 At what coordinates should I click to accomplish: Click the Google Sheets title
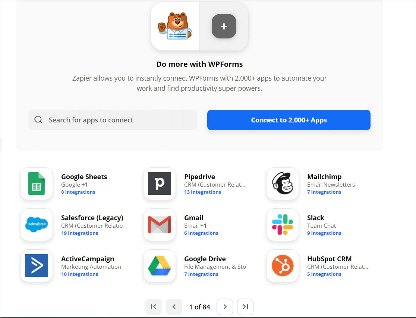click(84, 177)
